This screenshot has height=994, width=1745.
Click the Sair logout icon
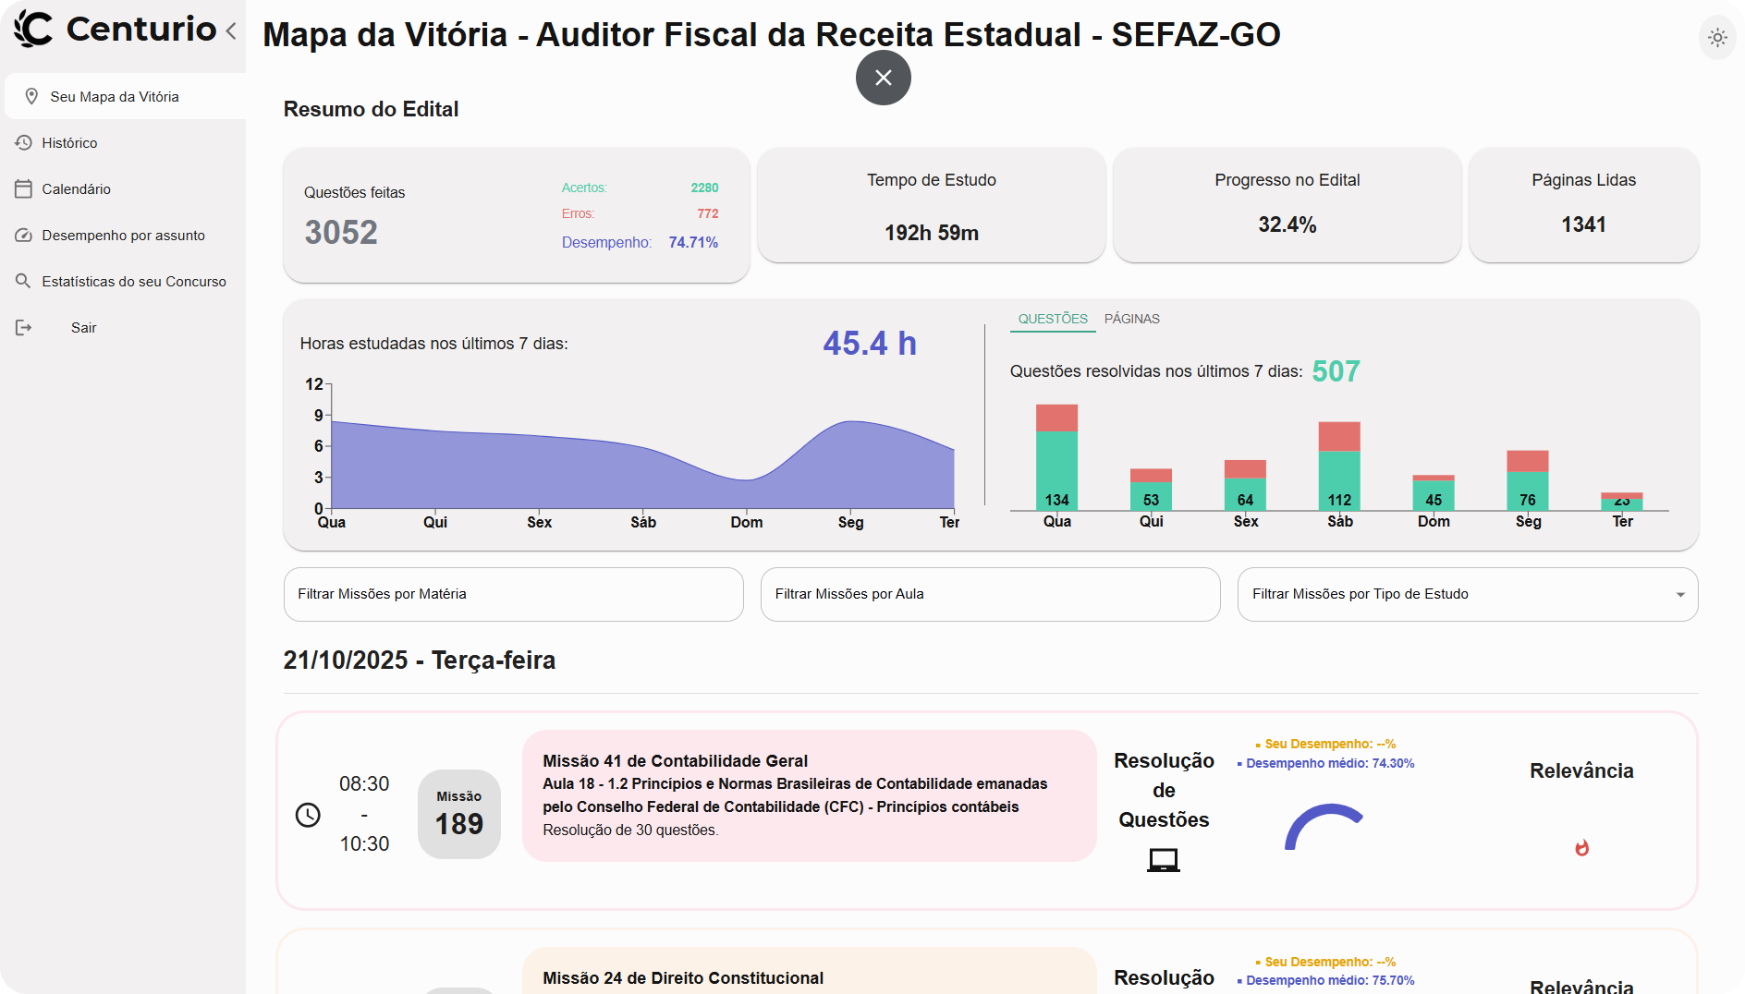coord(23,327)
